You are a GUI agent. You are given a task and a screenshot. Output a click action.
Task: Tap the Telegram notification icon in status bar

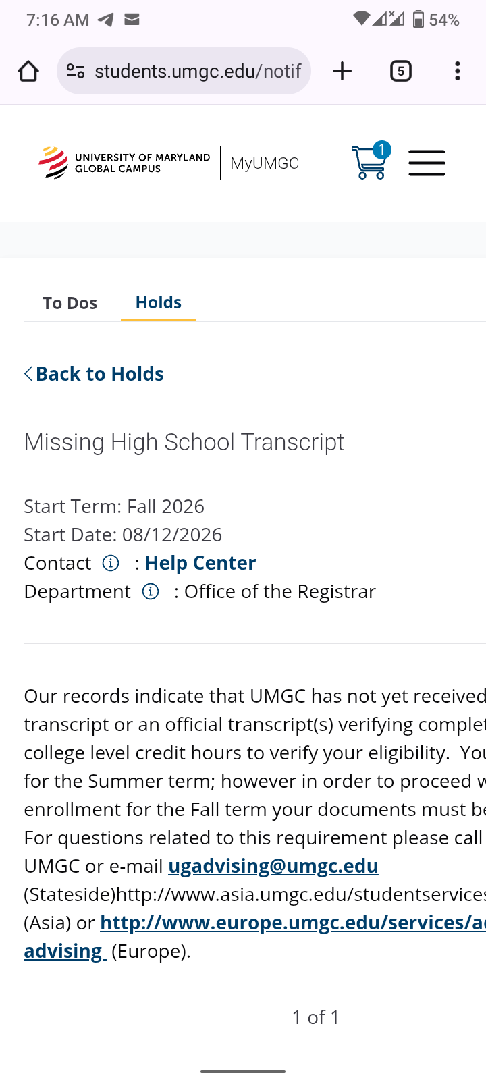click(x=105, y=20)
